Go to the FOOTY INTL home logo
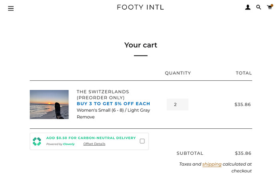Image resolution: width=276 pixels, height=174 pixels. tap(140, 7)
